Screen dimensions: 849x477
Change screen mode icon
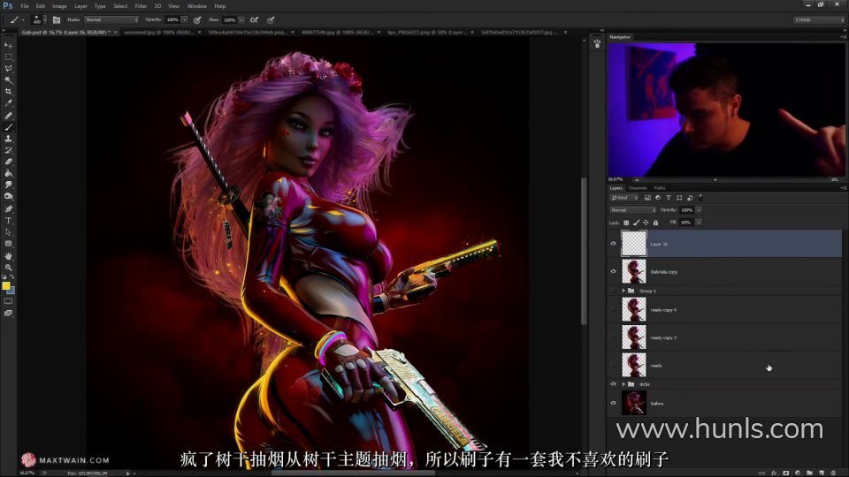pos(8,313)
